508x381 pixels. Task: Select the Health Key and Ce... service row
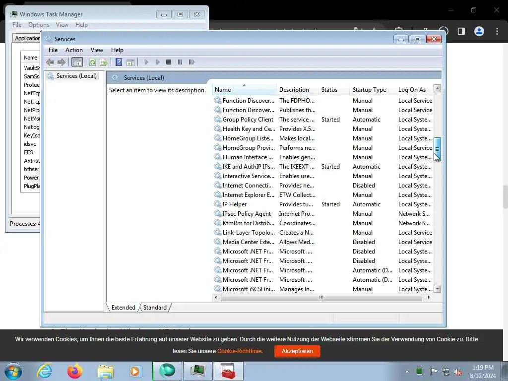pyautogui.click(x=322, y=129)
